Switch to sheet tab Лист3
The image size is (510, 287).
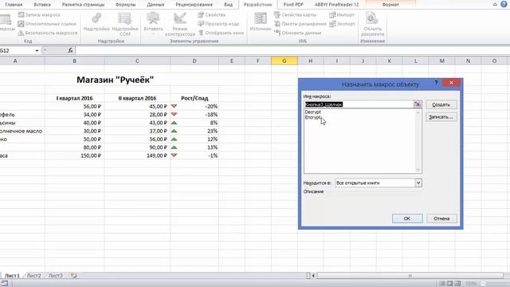click(55, 276)
